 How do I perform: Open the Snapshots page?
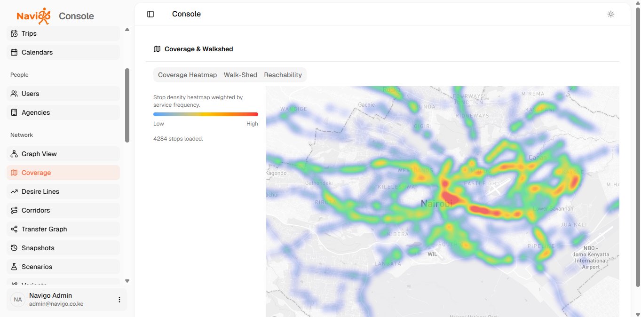[63, 248]
